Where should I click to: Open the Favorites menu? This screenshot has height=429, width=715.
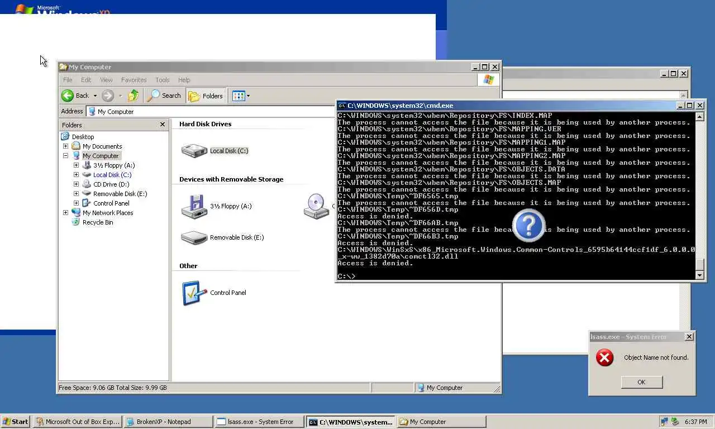click(x=134, y=80)
